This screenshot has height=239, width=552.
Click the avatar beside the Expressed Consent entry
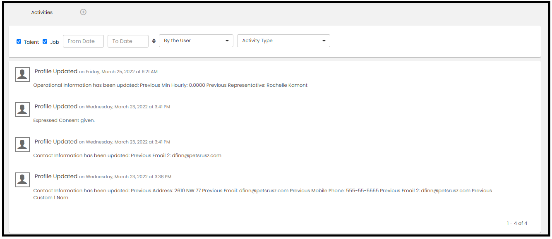pyautogui.click(x=22, y=110)
